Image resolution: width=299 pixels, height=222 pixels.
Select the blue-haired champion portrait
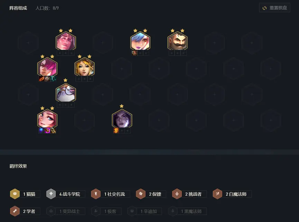coord(140,41)
